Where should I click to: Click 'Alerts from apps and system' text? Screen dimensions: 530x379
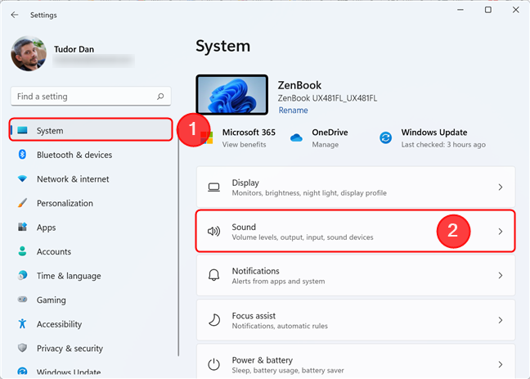pos(278,282)
